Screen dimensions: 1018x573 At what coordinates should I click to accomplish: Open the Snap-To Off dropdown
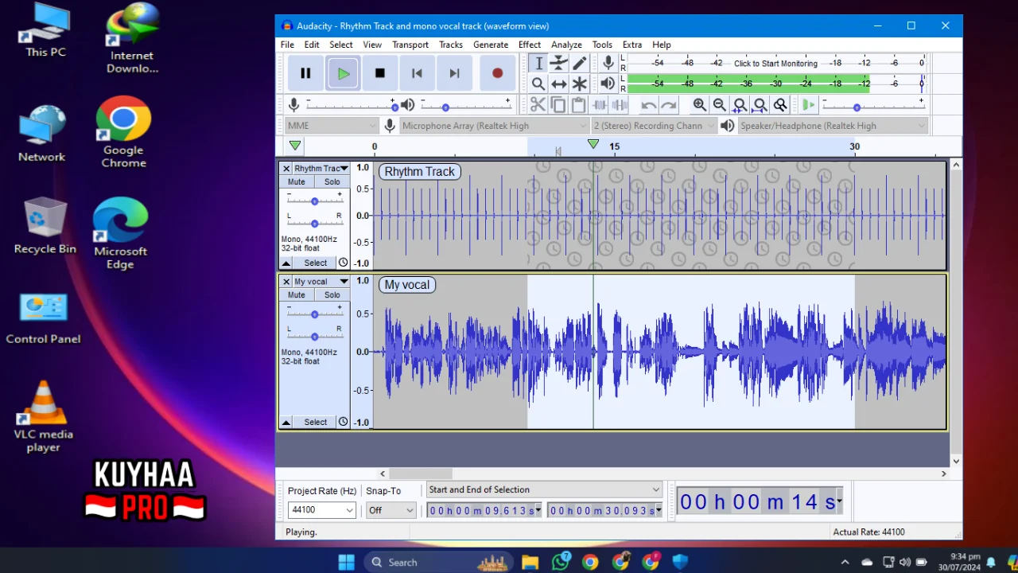point(391,510)
